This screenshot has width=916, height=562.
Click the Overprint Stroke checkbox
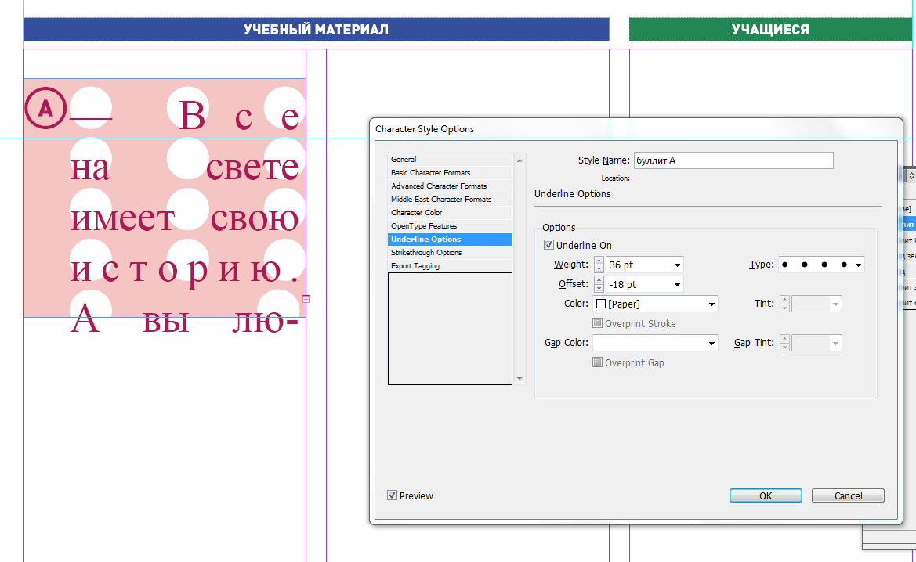pos(597,323)
